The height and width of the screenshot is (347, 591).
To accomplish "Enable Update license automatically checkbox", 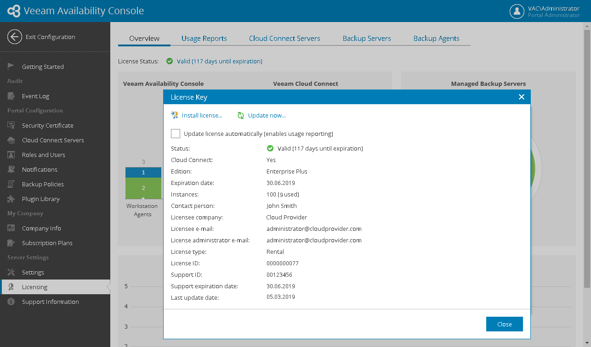I will point(176,134).
